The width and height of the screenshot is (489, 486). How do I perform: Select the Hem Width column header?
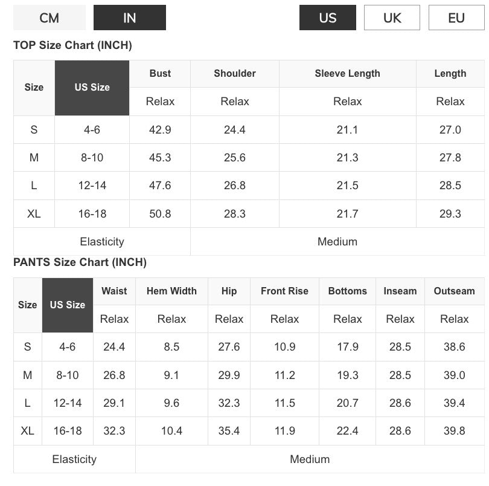[171, 291]
